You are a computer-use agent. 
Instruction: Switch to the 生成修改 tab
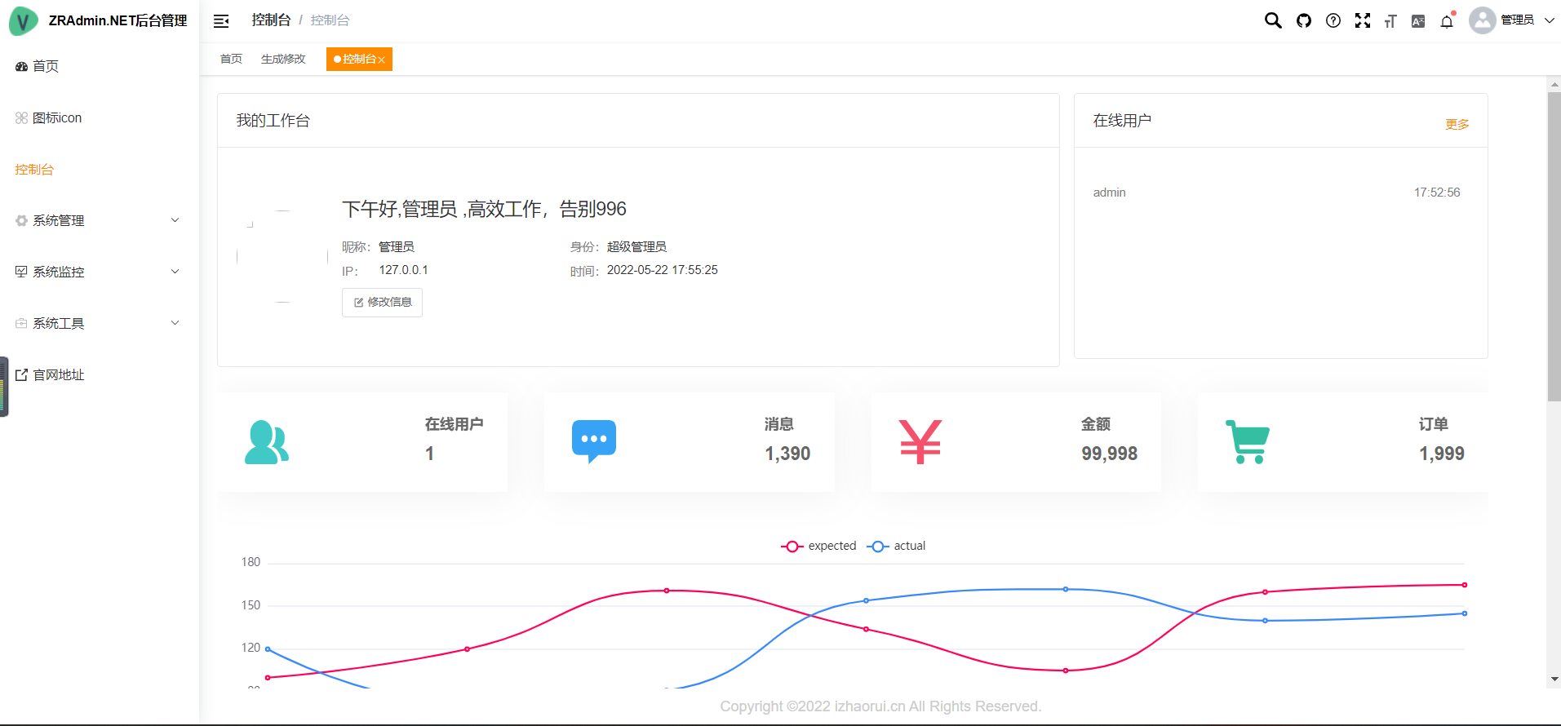[x=283, y=59]
